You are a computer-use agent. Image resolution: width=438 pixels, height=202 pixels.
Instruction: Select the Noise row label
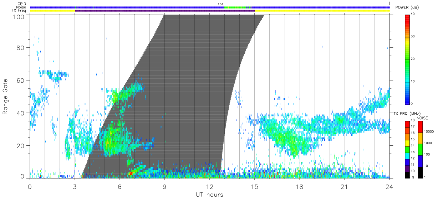tap(21, 7)
